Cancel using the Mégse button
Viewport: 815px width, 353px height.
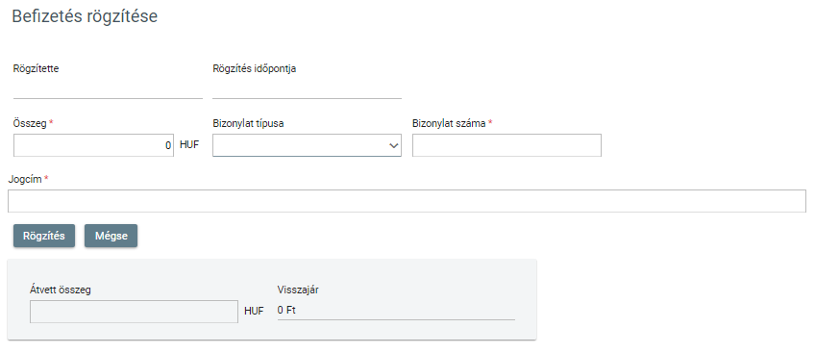[x=111, y=236]
